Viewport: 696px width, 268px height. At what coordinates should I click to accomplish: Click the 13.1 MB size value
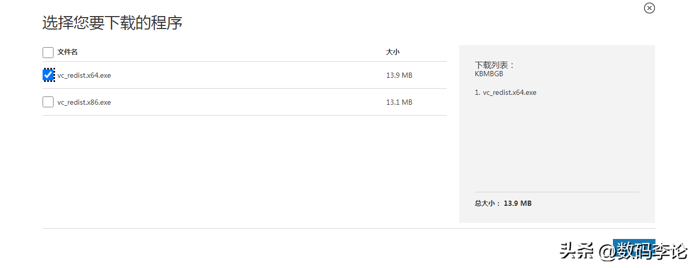point(399,102)
